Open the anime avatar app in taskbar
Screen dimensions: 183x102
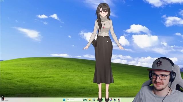(119, 100)
